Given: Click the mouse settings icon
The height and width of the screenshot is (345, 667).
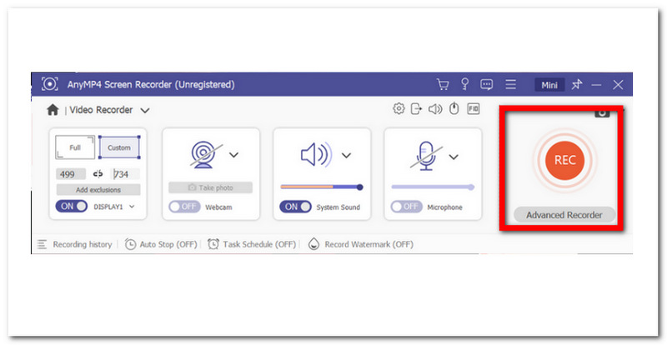Looking at the screenshot, I should tap(454, 109).
